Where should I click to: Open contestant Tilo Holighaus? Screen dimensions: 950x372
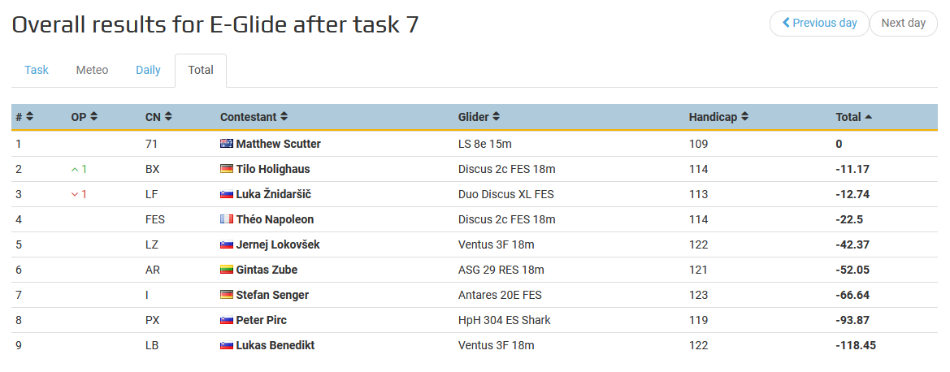point(272,169)
